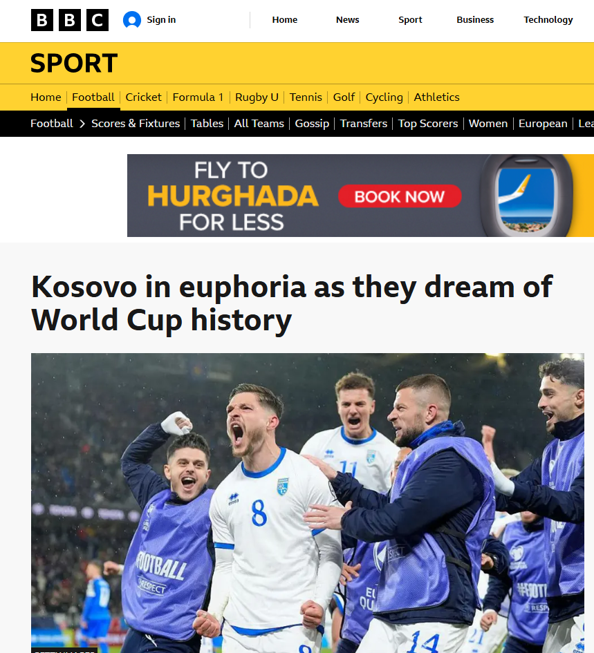The width and height of the screenshot is (594, 653).
Task: Click the chevron arrow after Football
Action: pos(82,124)
